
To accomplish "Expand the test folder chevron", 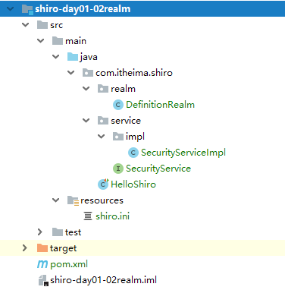I will point(40,232).
